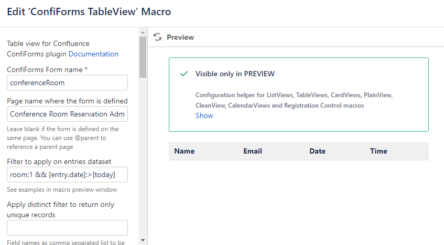Click the 'ConfiForms Form name *' label
This screenshot has width=444, height=245.
tap(47, 69)
